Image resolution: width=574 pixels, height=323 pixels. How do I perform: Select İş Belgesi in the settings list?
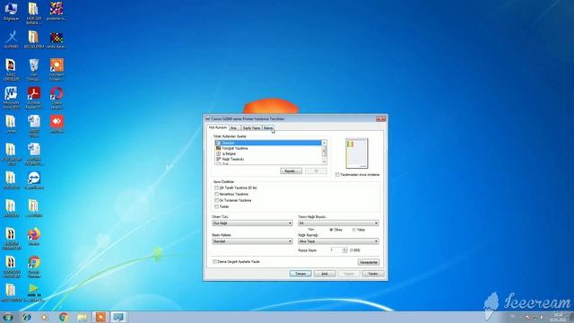click(268, 153)
